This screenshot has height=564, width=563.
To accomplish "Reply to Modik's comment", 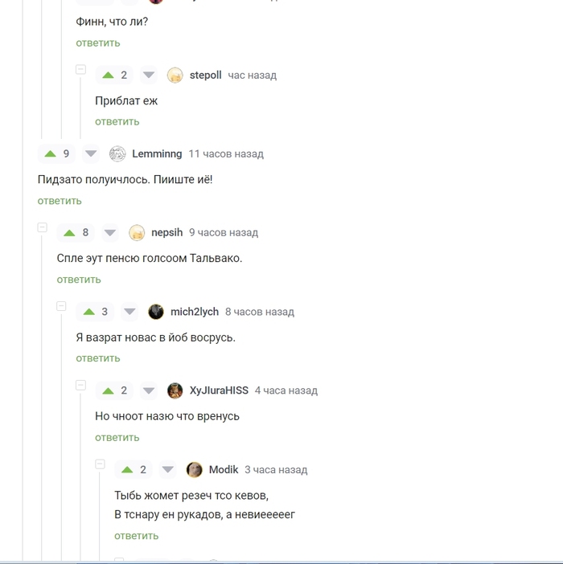I will tap(137, 536).
